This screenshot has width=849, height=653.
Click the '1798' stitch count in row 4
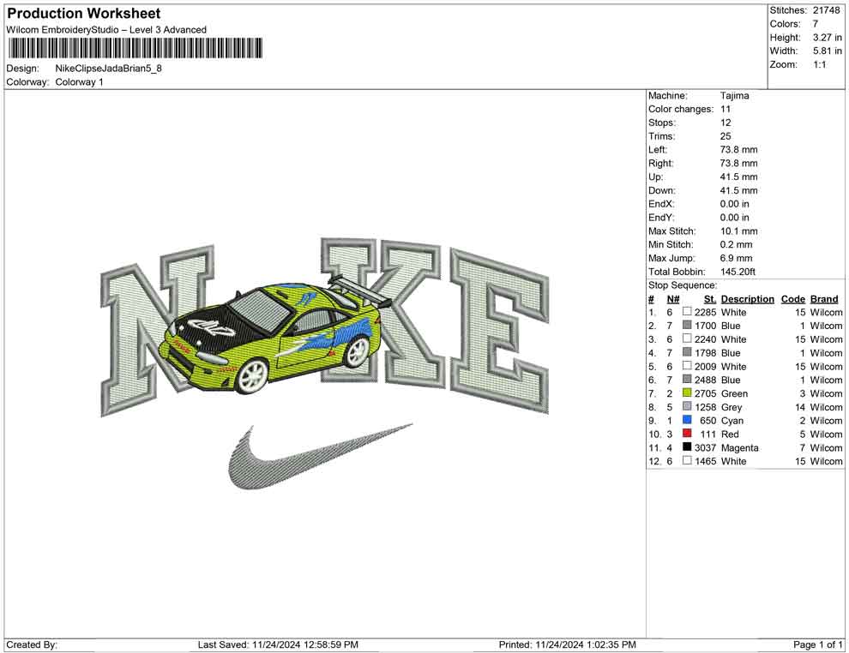(706, 353)
